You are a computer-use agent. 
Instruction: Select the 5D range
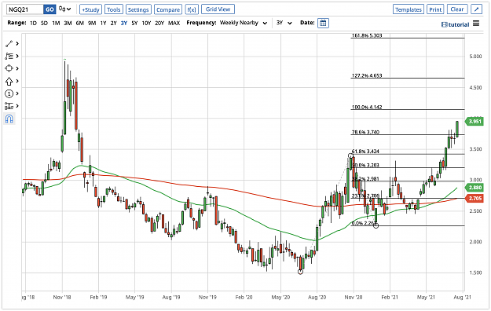pos(45,23)
